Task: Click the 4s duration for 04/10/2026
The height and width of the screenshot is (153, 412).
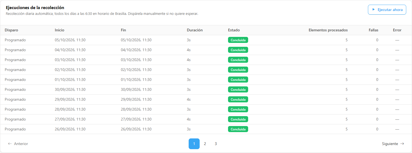Action: (189, 50)
